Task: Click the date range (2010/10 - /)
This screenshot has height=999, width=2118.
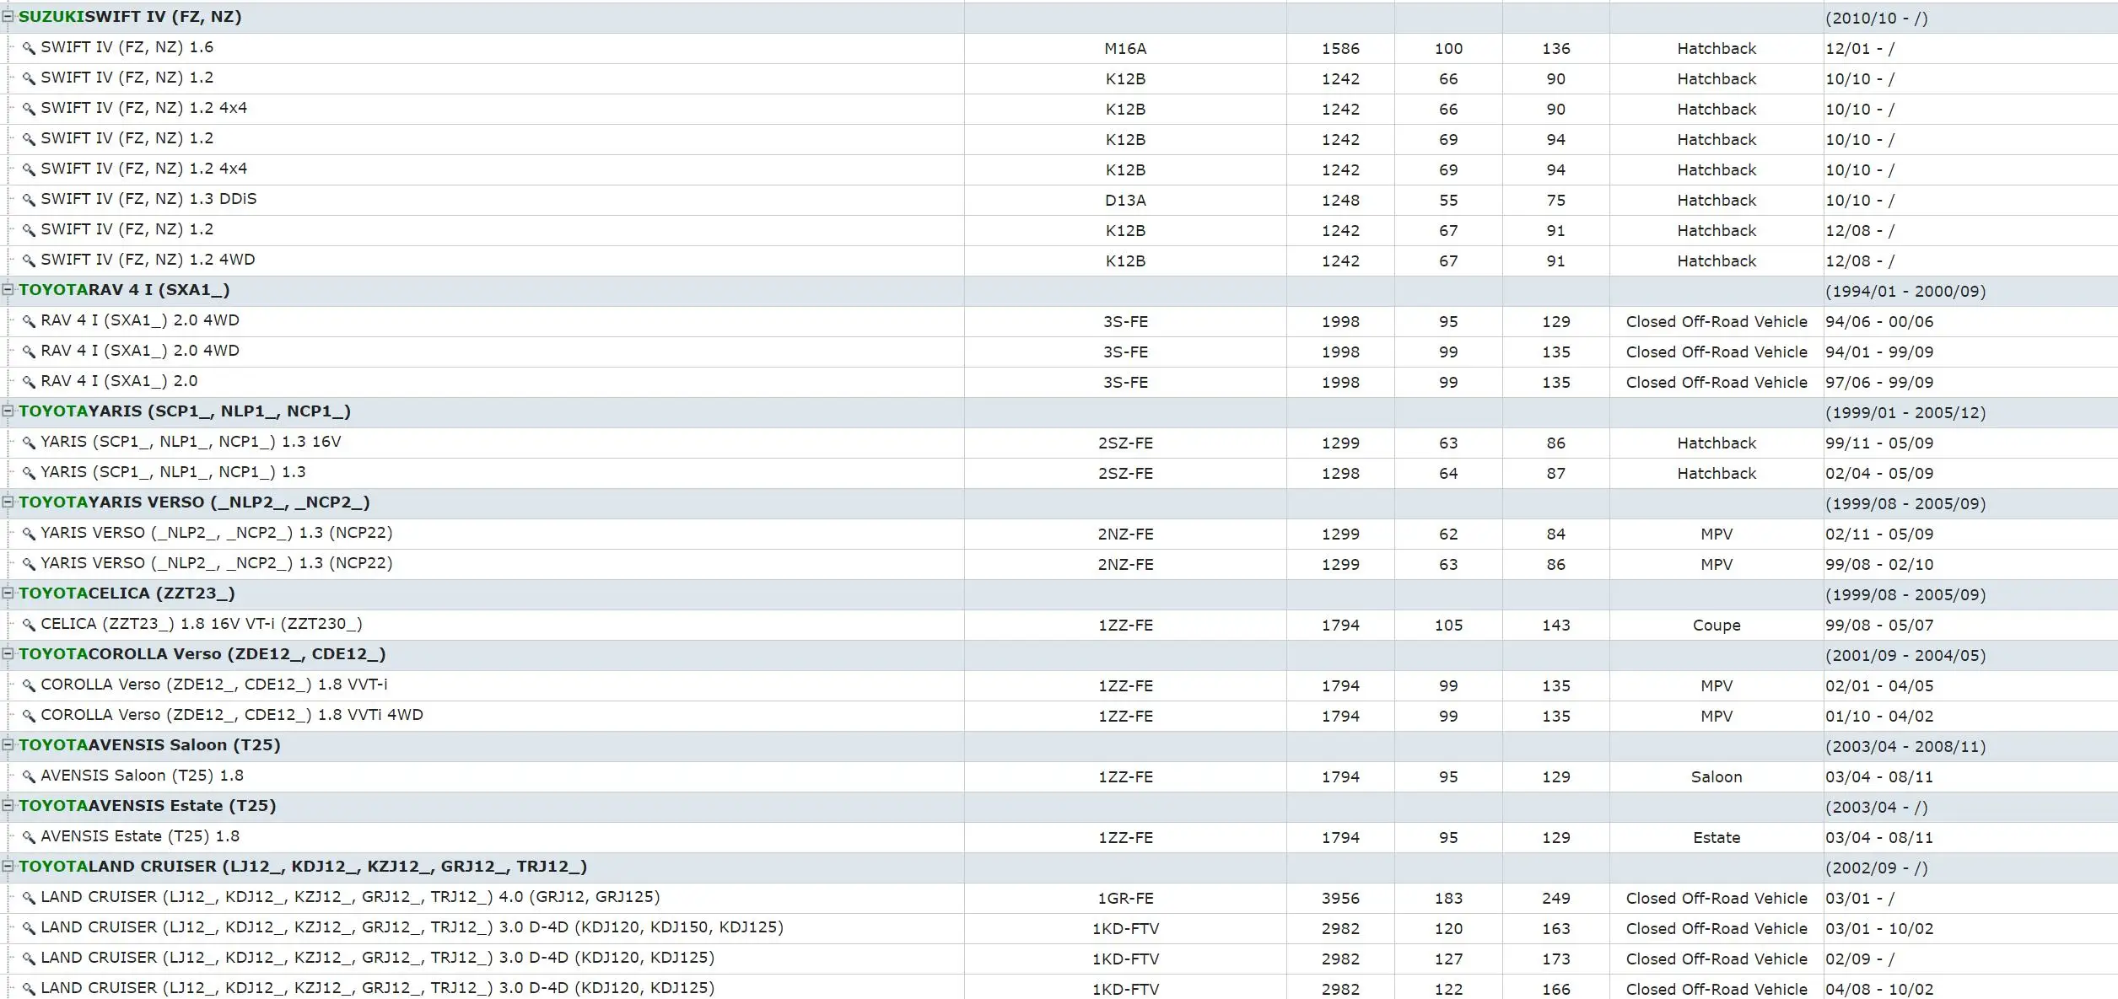Action: pos(1877,19)
